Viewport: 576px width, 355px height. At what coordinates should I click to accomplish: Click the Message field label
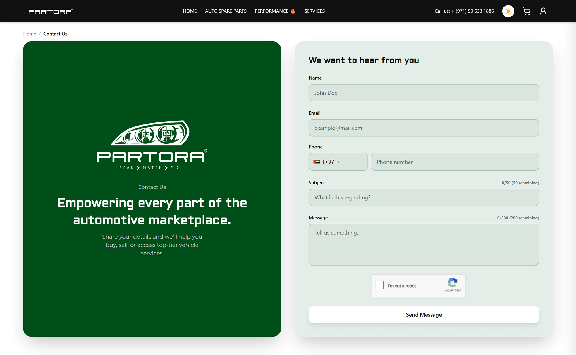(x=318, y=218)
